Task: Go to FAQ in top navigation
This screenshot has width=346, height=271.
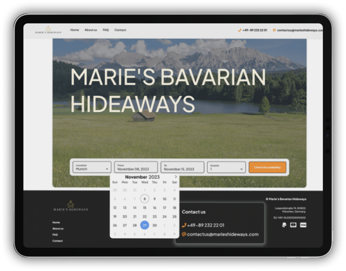Action: point(106,30)
